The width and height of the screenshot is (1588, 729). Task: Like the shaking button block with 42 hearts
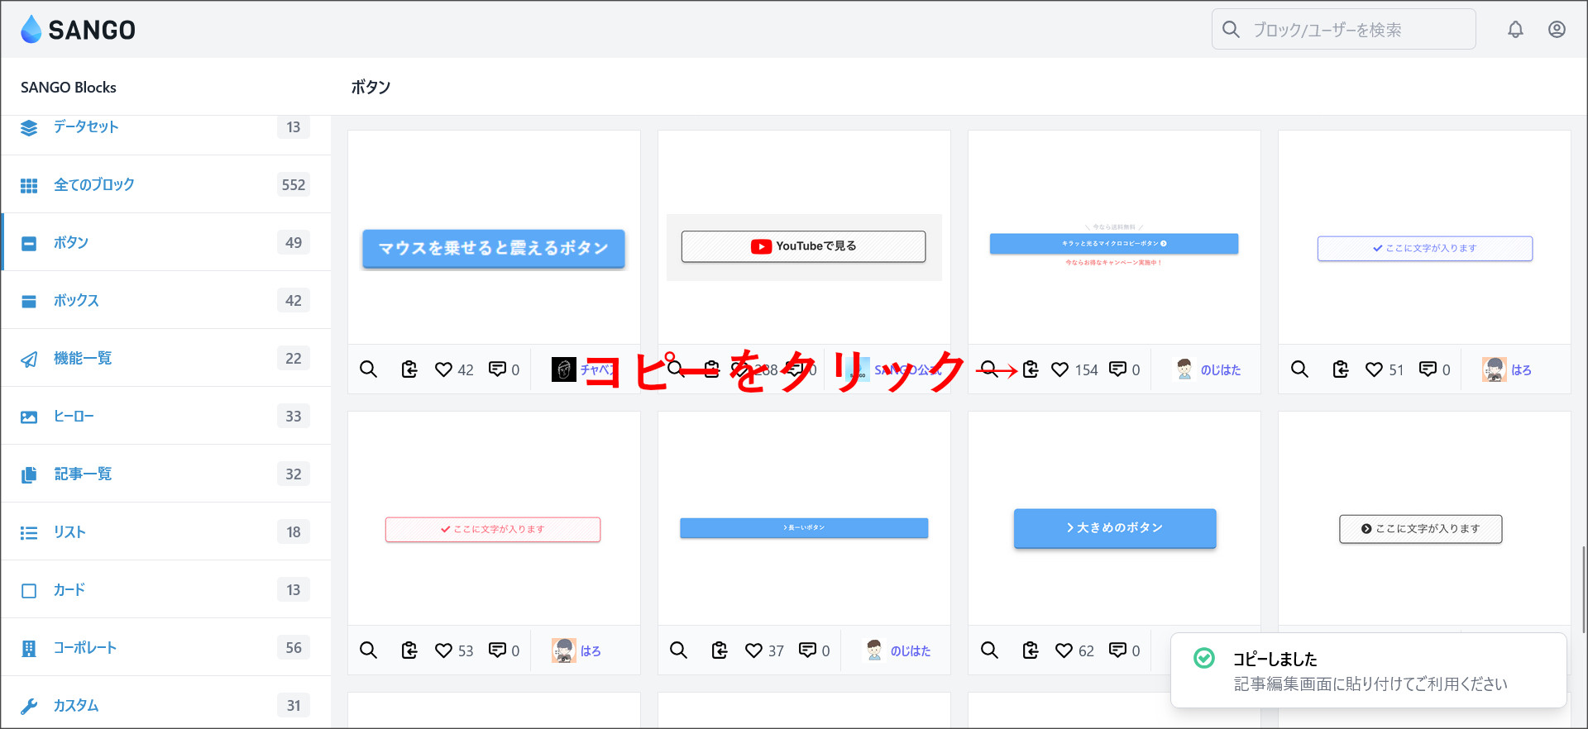click(x=444, y=369)
